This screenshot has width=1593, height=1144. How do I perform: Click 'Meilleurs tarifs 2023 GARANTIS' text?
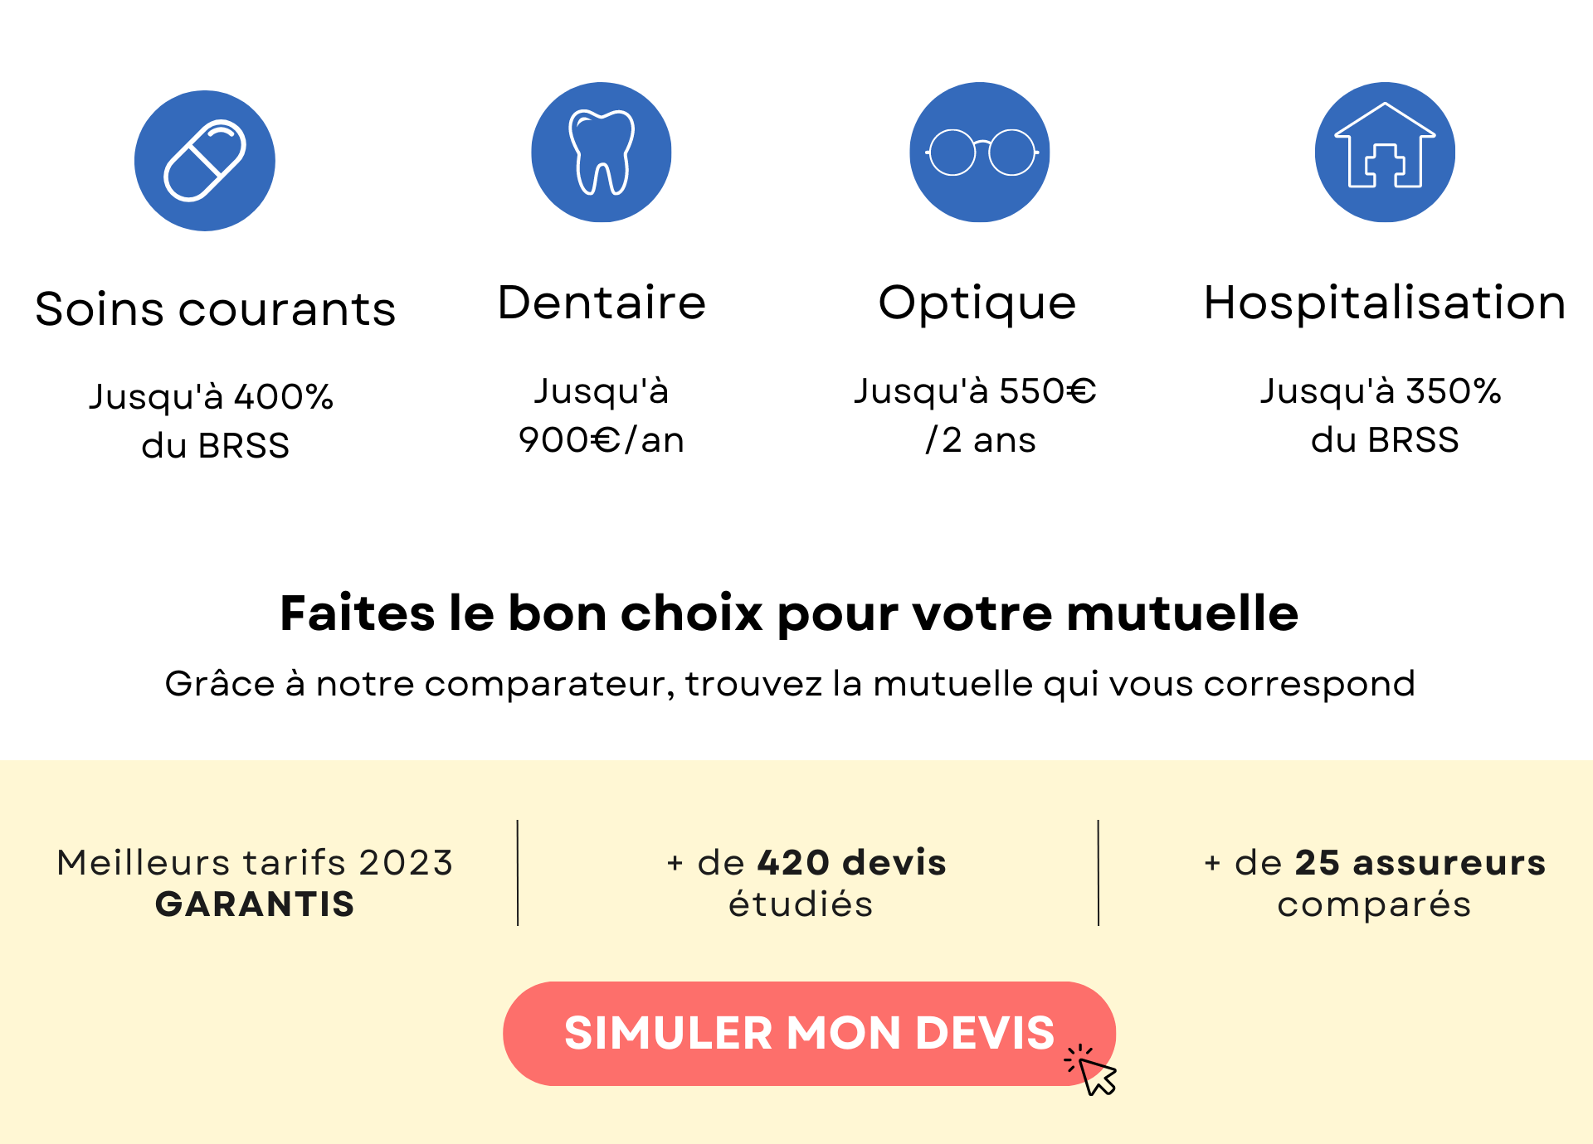pos(255,884)
